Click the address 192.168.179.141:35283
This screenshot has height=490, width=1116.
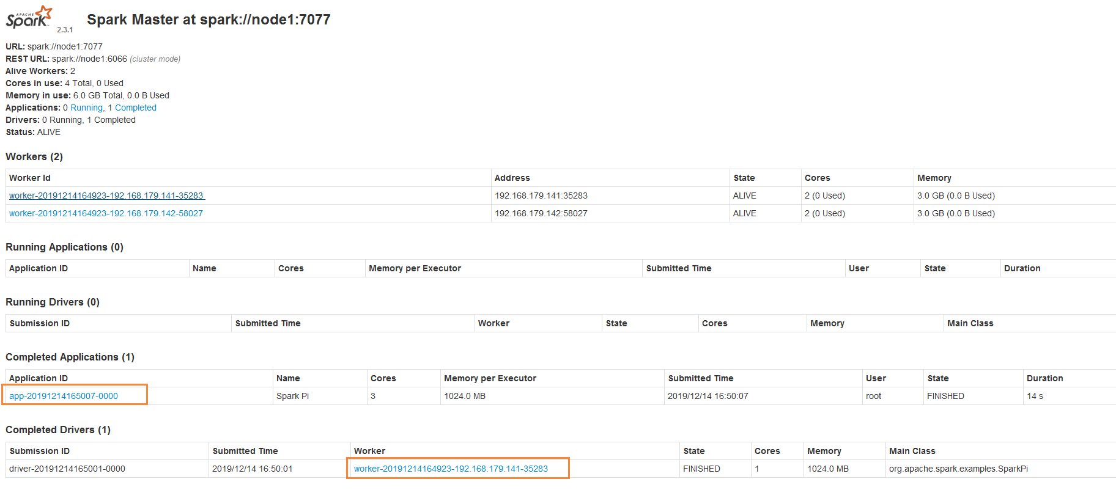(x=541, y=196)
